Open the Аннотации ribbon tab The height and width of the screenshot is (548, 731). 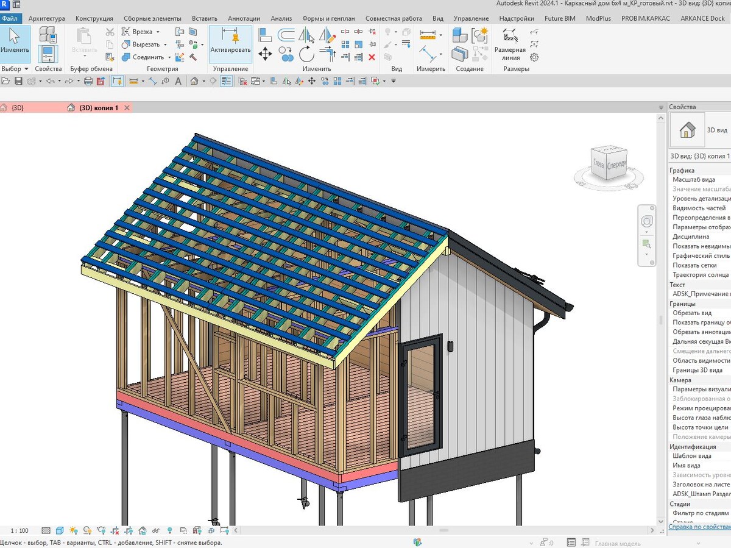244,18
